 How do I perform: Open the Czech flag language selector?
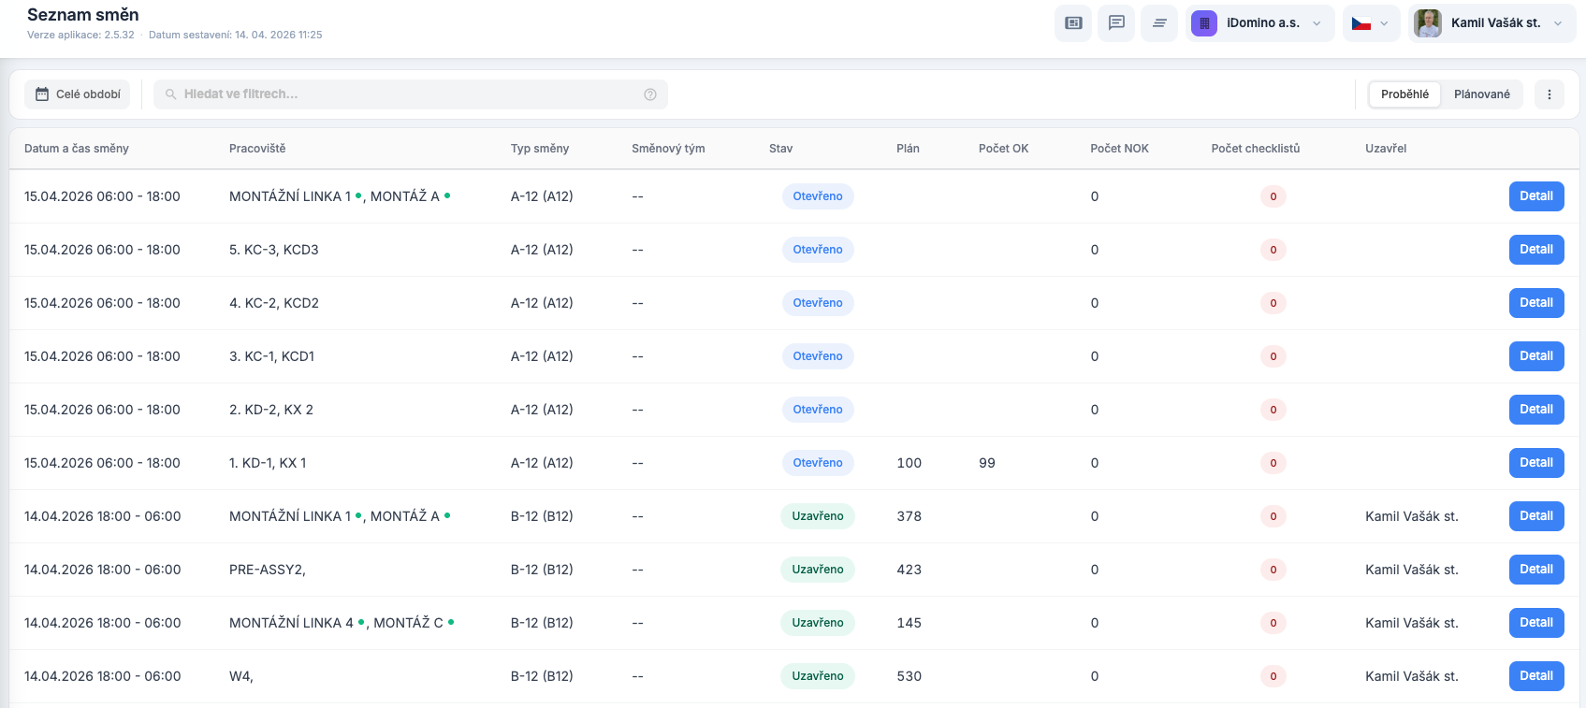tap(1371, 23)
